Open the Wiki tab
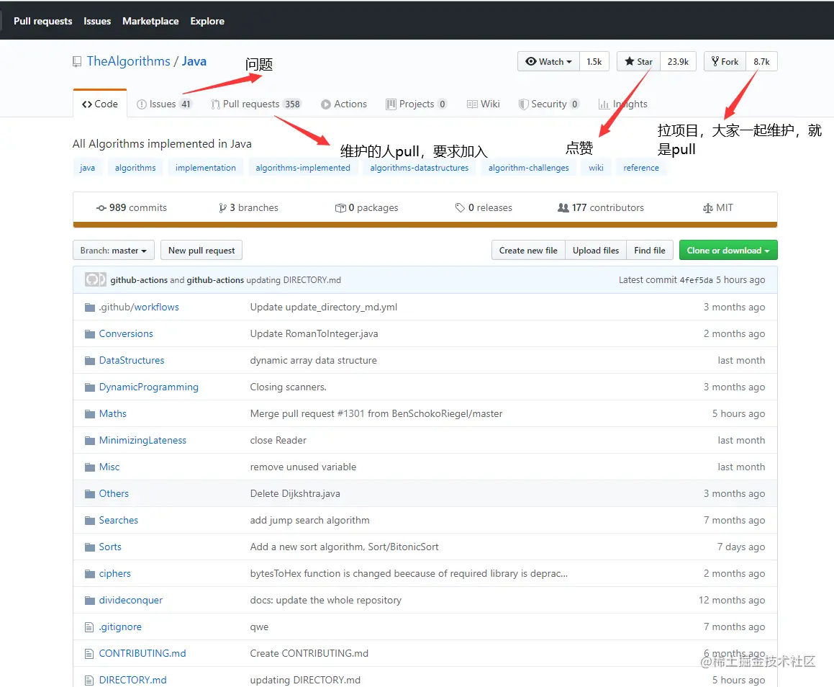This screenshot has width=834, height=687. (x=484, y=104)
